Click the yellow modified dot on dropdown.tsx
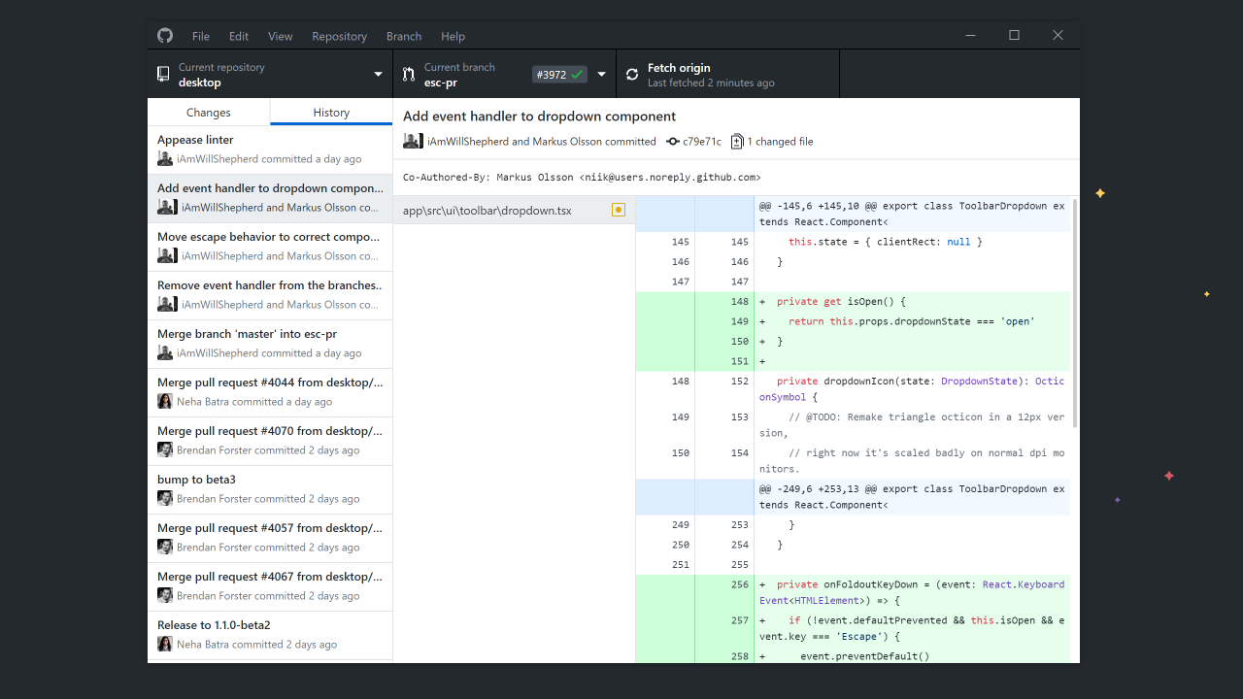The image size is (1243, 699). coord(618,209)
